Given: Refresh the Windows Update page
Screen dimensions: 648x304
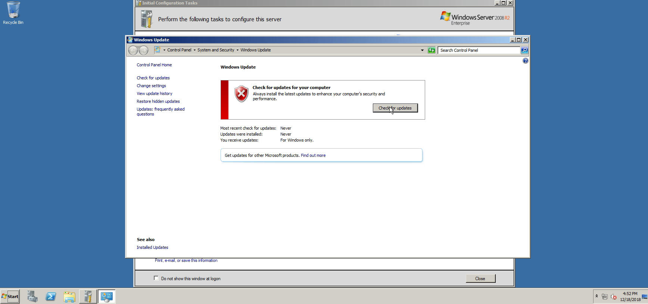Looking at the screenshot, I should pos(432,50).
